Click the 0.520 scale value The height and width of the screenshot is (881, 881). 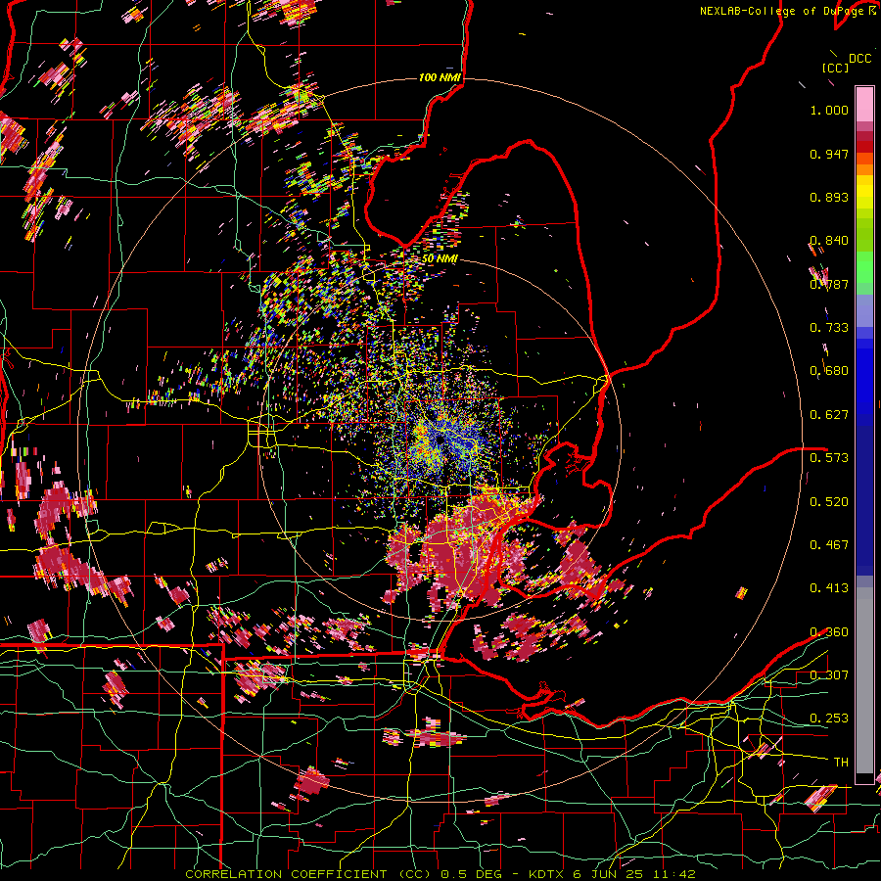[x=829, y=502]
